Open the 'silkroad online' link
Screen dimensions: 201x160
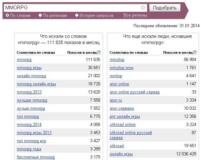pyautogui.click(x=123, y=124)
